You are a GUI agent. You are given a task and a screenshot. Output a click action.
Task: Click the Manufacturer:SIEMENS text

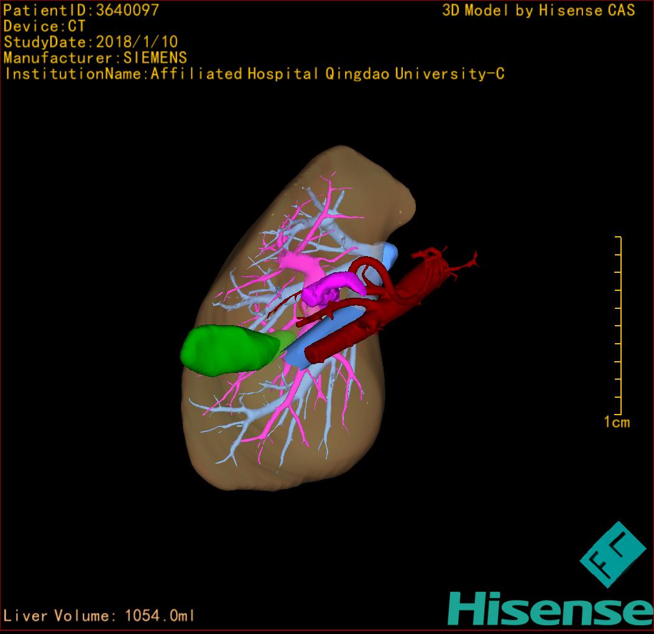pyautogui.click(x=95, y=58)
